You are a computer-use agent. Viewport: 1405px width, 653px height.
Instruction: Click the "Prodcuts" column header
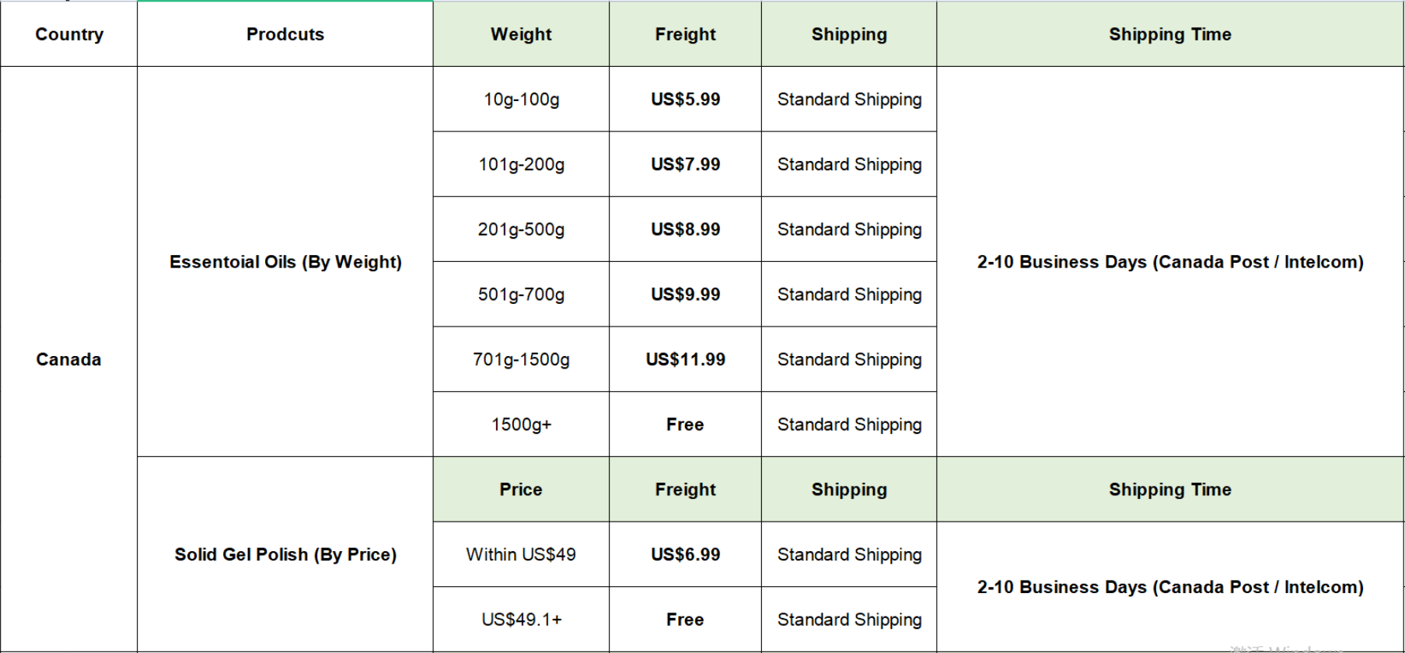click(x=285, y=34)
